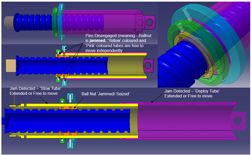Click the 'Pins Disengaged' annotation text

[x=118, y=43]
